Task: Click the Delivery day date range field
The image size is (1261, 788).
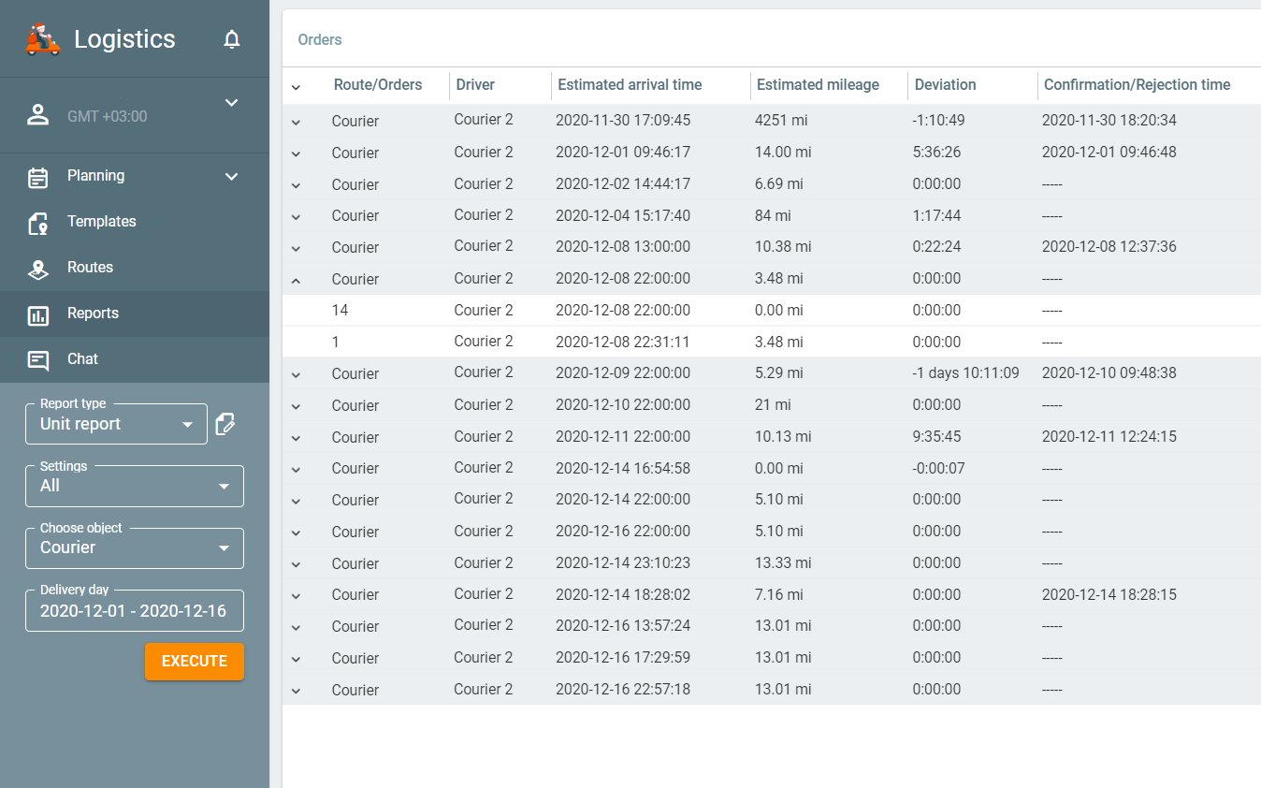Action: pyautogui.click(x=135, y=611)
